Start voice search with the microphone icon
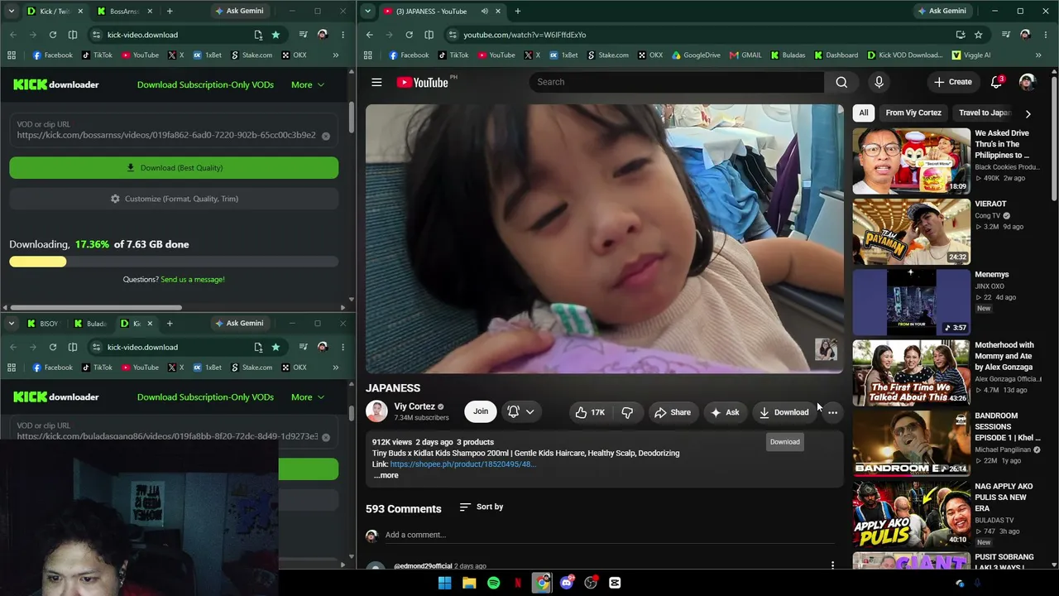Image resolution: width=1059 pixels, height=596 pixels. click(879, 82)
